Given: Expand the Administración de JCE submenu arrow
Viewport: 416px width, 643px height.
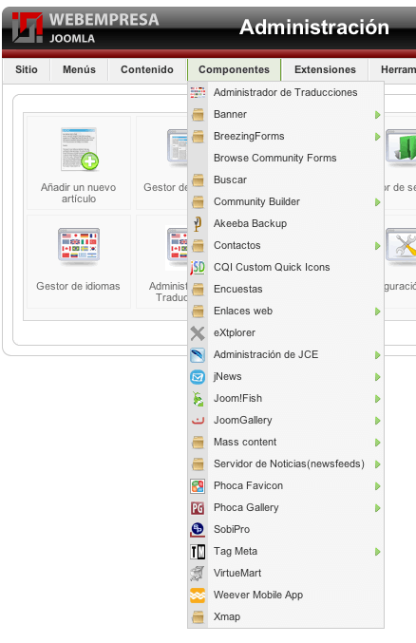Looking at the screenshot, I should (377, 355).
